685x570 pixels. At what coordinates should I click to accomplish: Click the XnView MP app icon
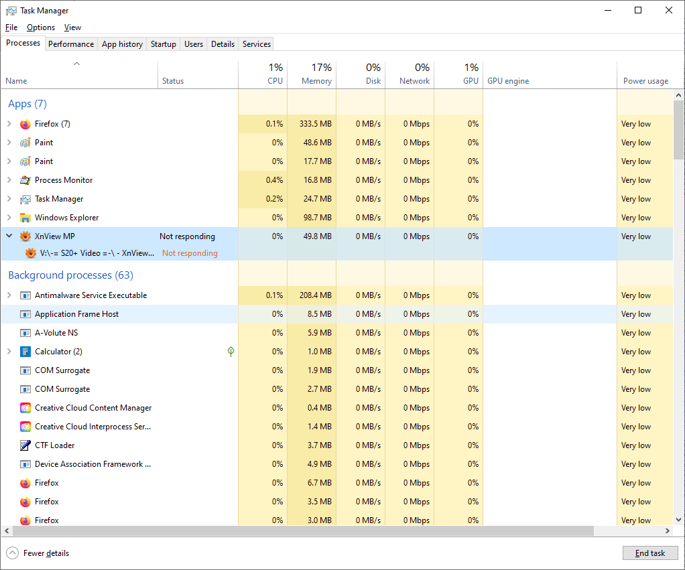(x=25, y=236)
